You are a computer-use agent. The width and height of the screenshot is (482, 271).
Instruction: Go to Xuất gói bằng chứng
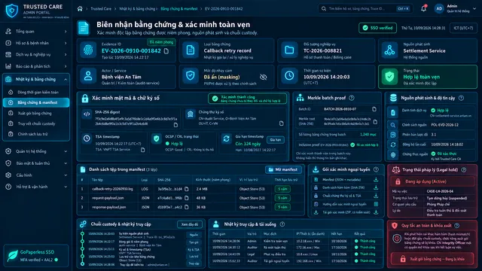pyautogui.click(x=36, y=113)
